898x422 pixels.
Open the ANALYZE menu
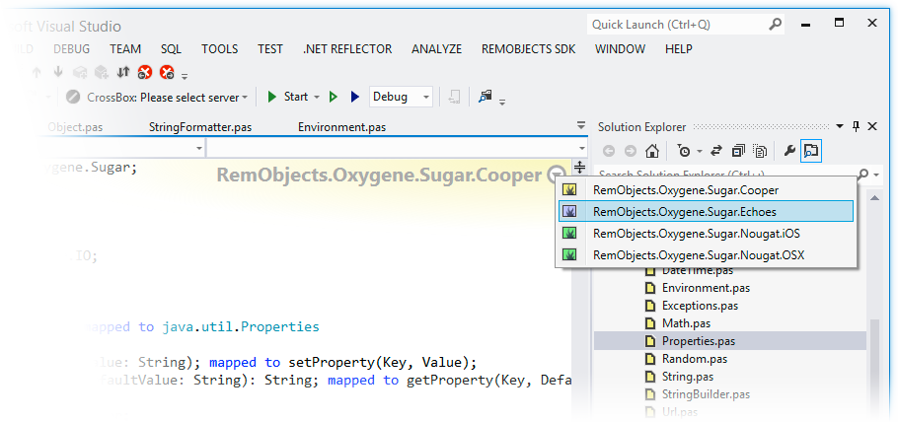[x=436, y=48]
